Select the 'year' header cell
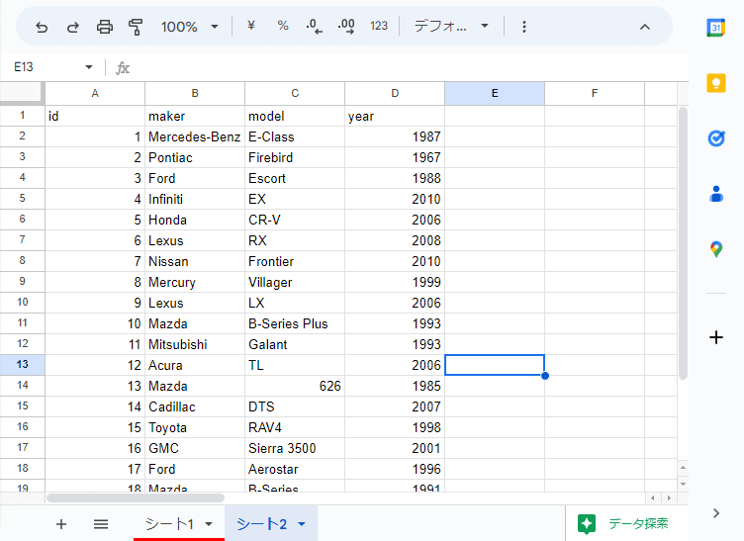This screenshot has height=541, width=744. [x=395, y=116]
